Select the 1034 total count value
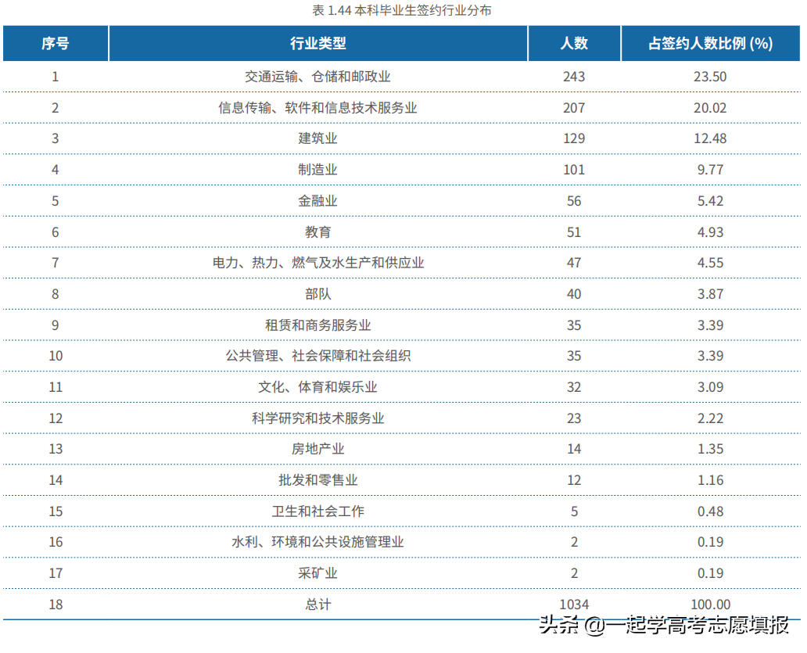This screenshot has height=653, width=807. click(574, 604)
